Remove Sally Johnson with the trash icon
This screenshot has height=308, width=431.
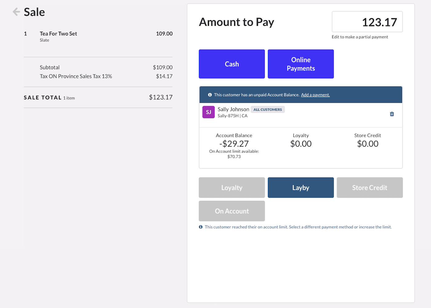point(392,114)
